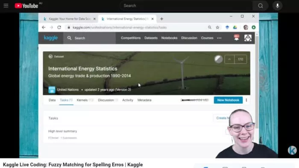The width and height of the screenshot is (299, 168).
Task: Click the YouTube search magnifier button
Action: pyautogui.click(x=260, y=6)
